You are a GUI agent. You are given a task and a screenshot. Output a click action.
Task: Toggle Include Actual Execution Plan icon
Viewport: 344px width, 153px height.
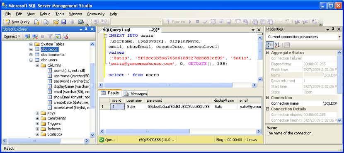click(x=238, y=22)
